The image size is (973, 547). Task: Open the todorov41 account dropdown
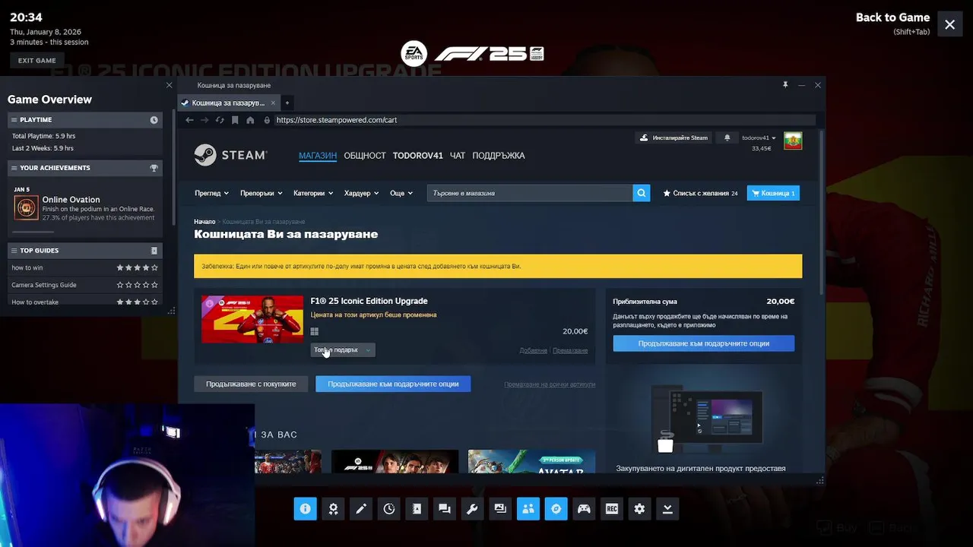click(759, 138)
